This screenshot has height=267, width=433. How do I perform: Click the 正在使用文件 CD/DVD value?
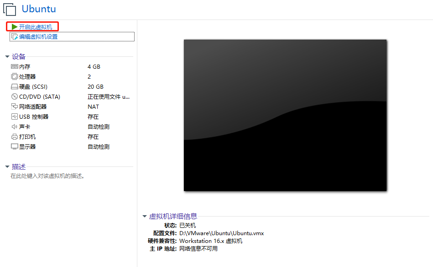click(109, 96)
